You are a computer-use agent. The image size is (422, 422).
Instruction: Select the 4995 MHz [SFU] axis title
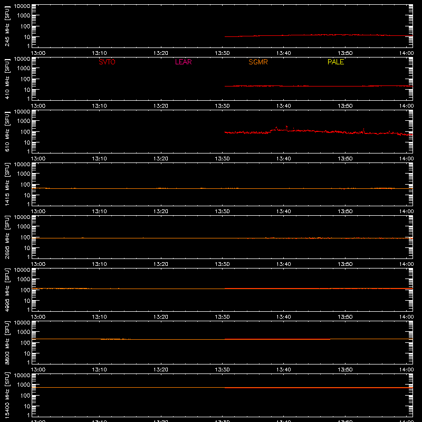7,290
